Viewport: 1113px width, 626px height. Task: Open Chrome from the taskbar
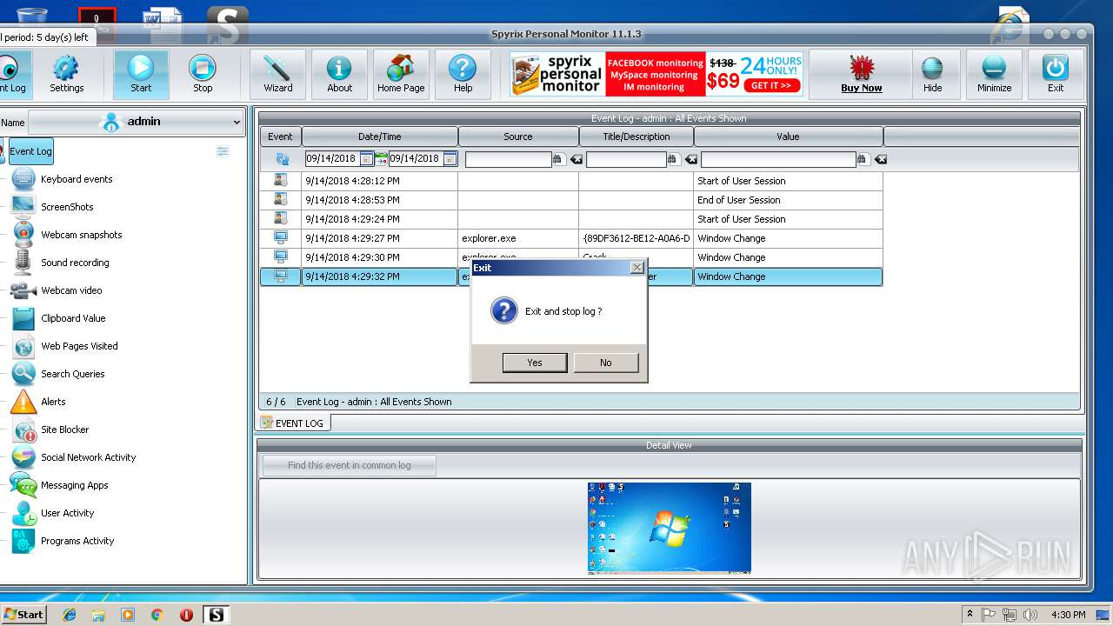point(157,615)
